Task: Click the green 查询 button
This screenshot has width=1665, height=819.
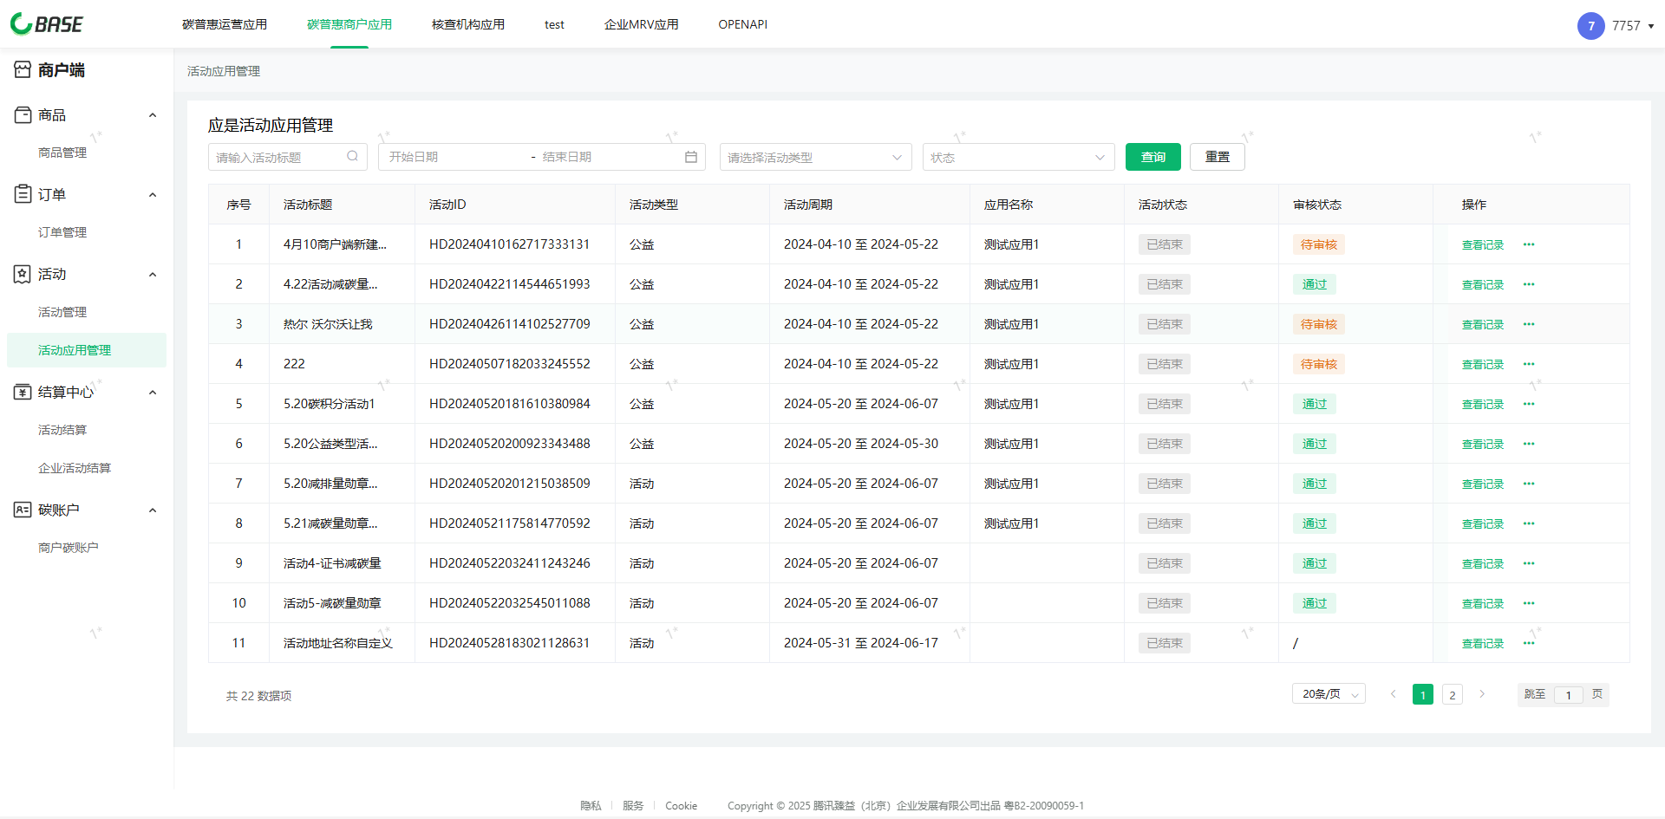Action: tap(1152, 157)
